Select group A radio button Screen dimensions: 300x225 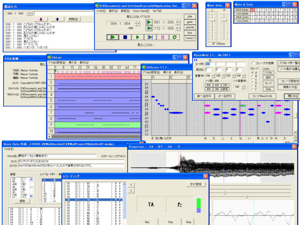[x=253, y=72]
